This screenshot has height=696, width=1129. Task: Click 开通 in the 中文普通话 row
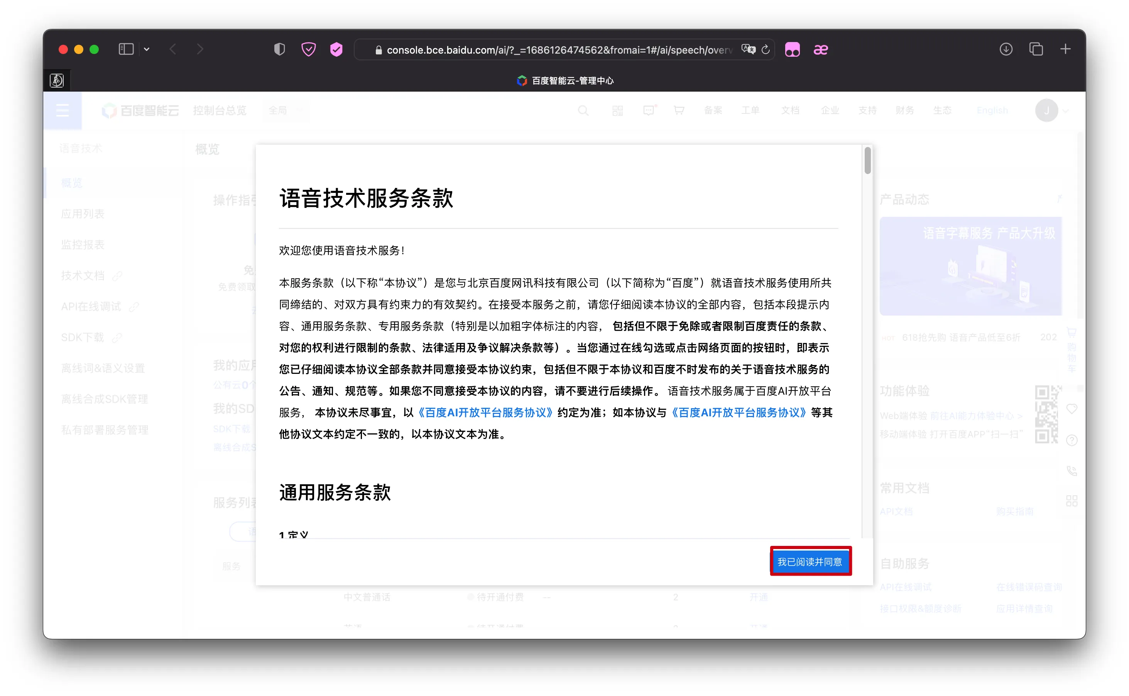click(759, 597)
